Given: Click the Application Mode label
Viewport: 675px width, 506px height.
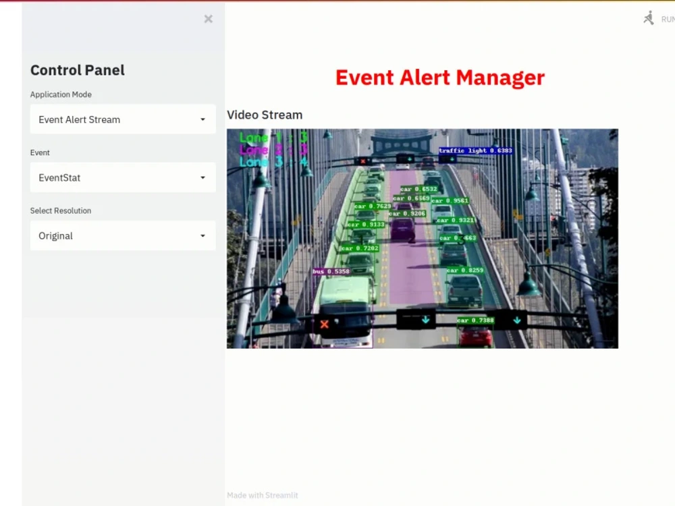Looking at the screenshot, I should pos(61,94).
